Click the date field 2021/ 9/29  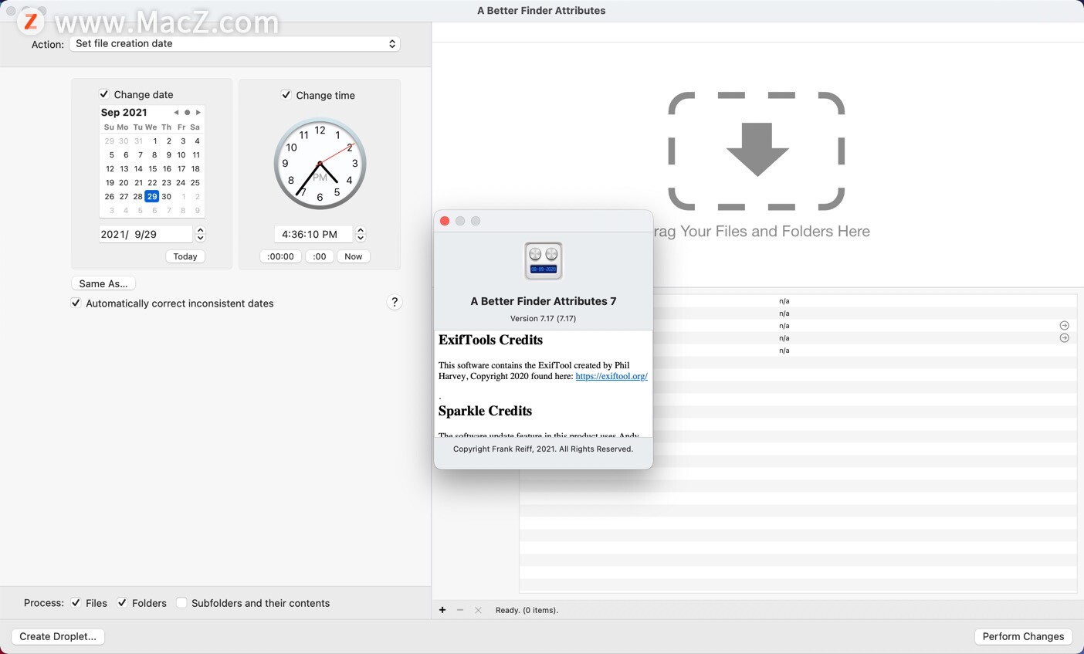(x=145, y=234)
